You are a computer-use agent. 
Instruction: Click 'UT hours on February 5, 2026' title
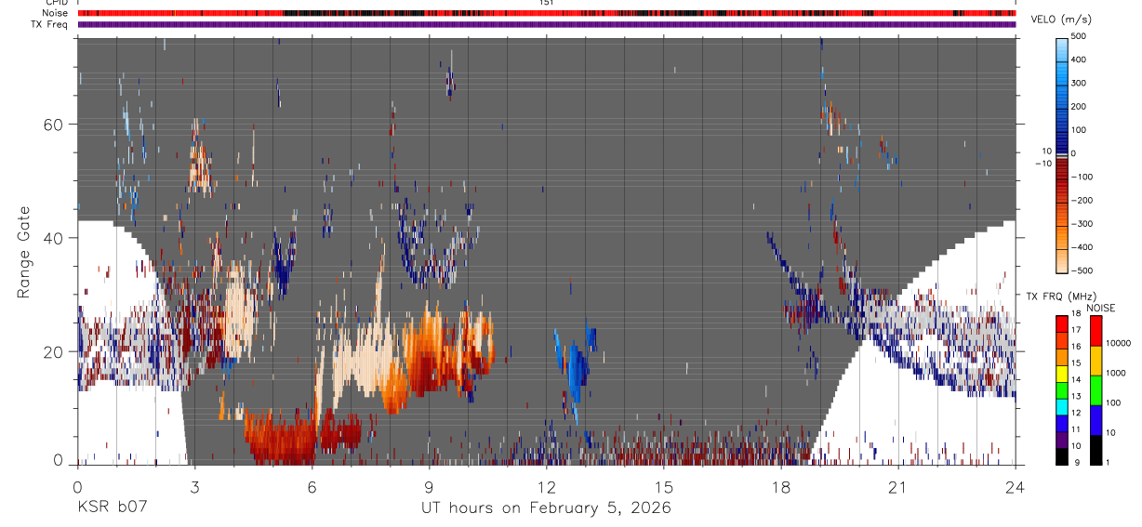(547, 508)
